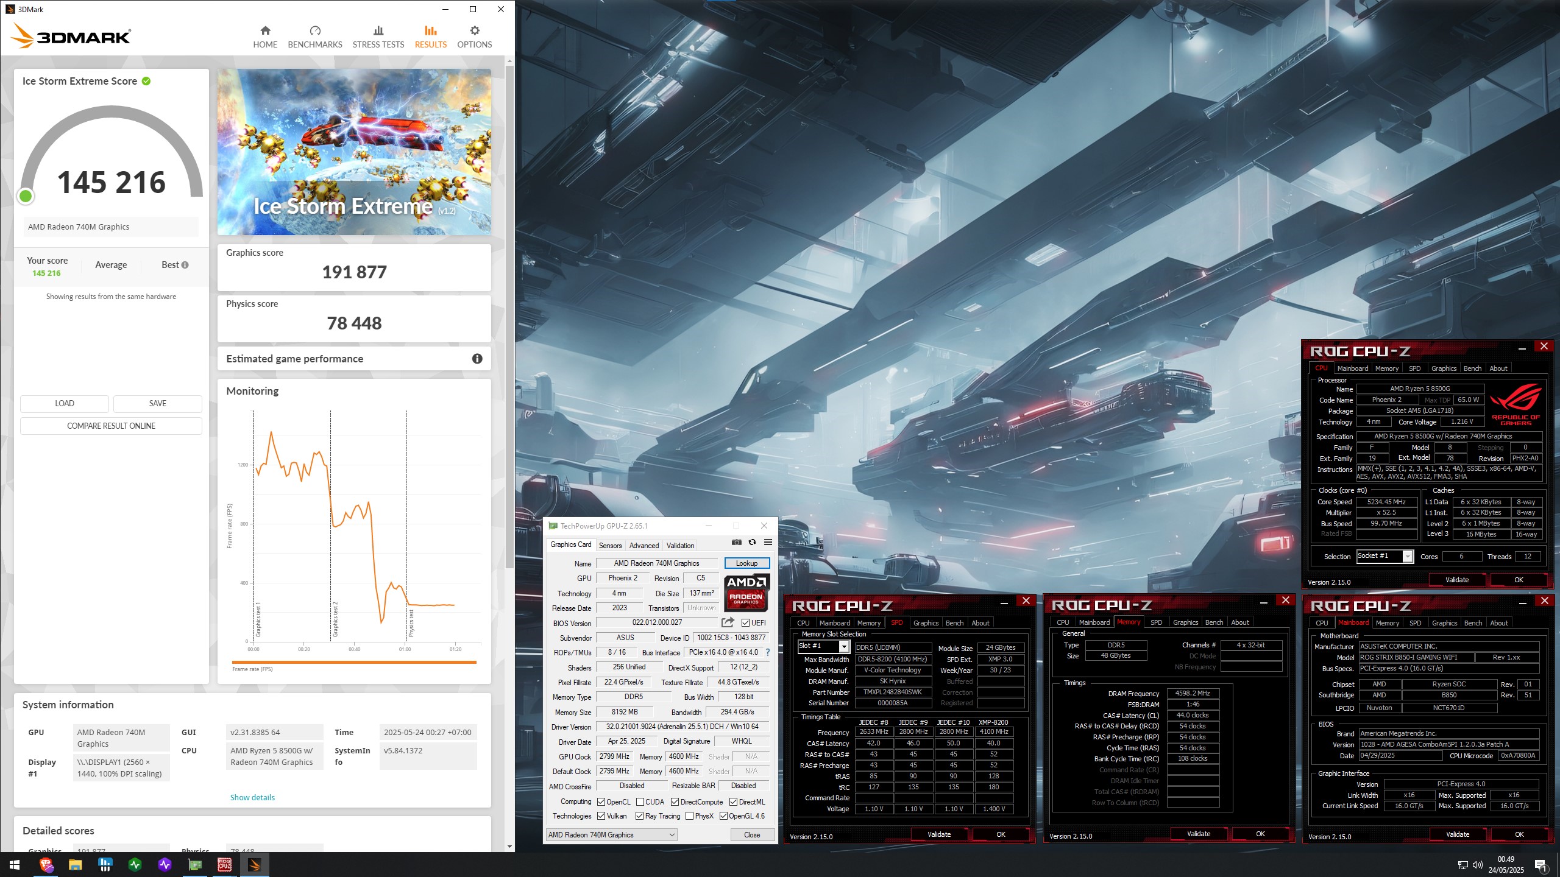Switch to the Advanced tab in GPU-Z
The height and width of the screenshot is (877, 1560).
pos(644,545)
